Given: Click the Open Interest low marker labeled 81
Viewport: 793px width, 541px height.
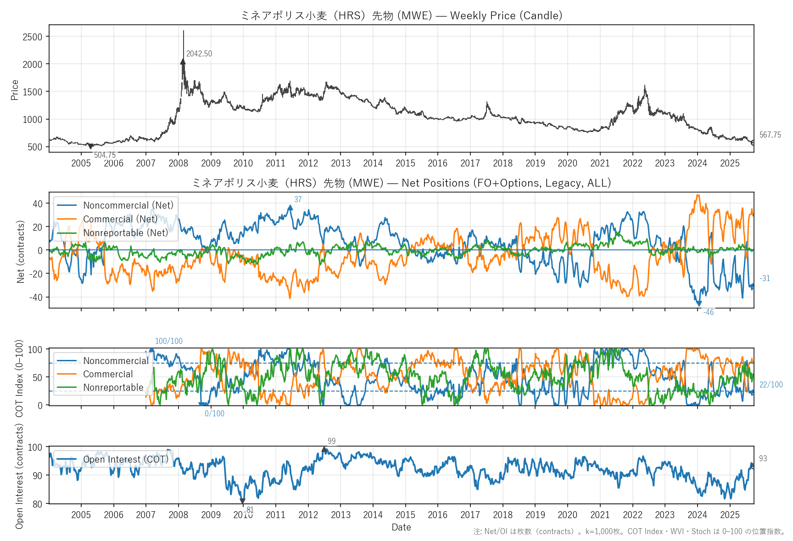Looking at the screenshot, I should [242, 501].
